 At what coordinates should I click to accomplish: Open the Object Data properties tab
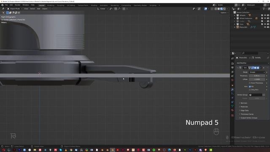(232, 106)
